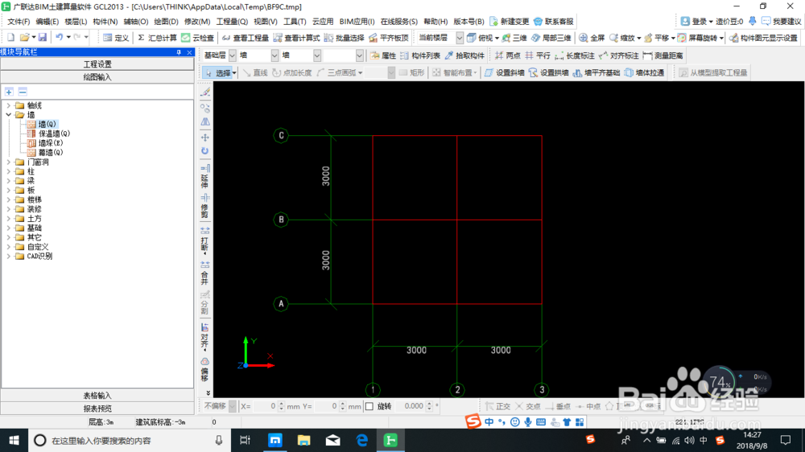
Task: Click the New file icon
Action: pos(10,38)
